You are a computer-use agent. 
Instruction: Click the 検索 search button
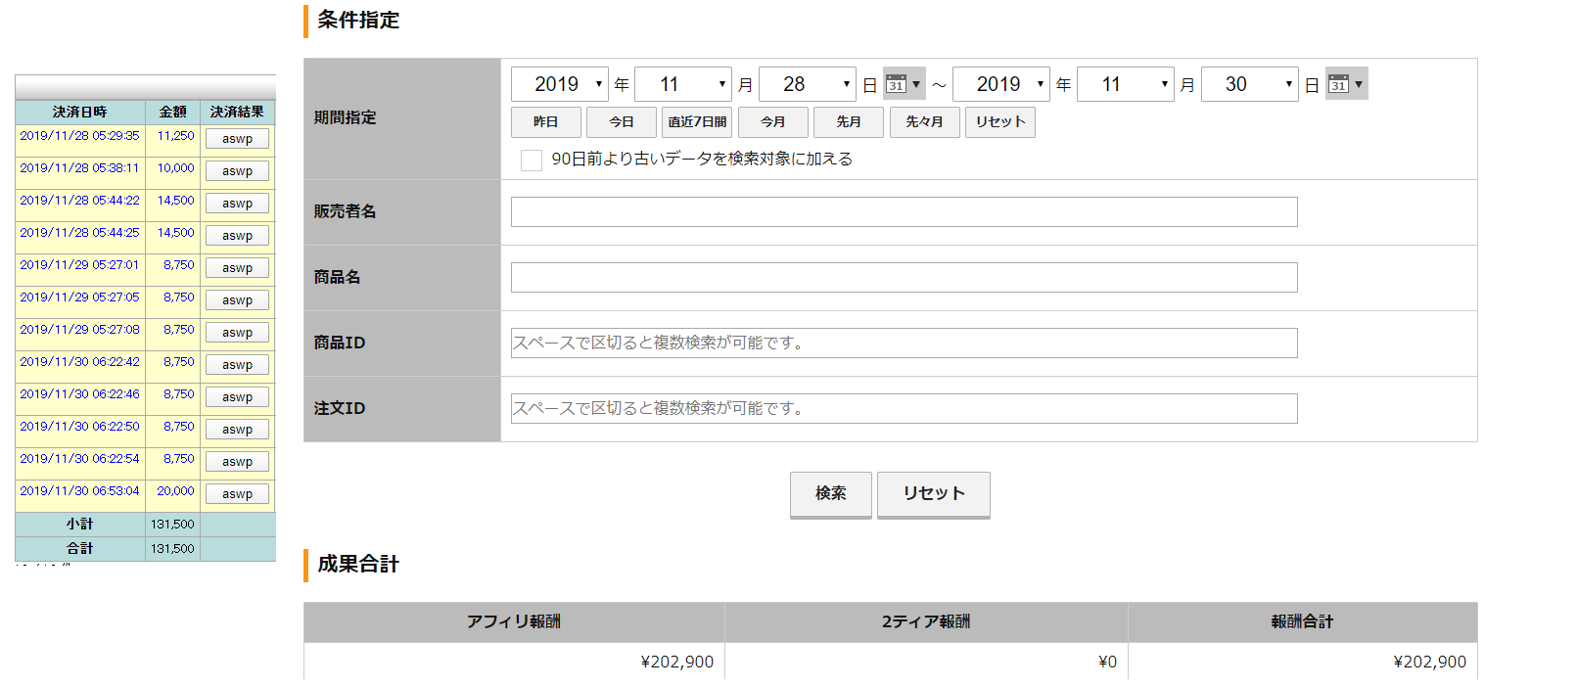(x=830, y=494)
